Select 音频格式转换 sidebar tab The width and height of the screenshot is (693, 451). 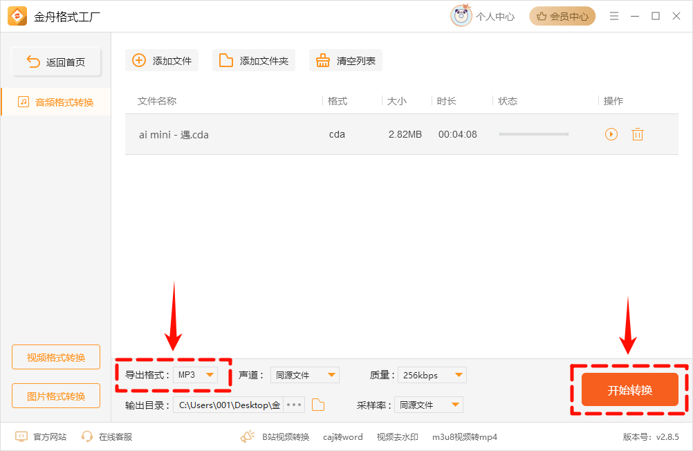tap(56, 102)
